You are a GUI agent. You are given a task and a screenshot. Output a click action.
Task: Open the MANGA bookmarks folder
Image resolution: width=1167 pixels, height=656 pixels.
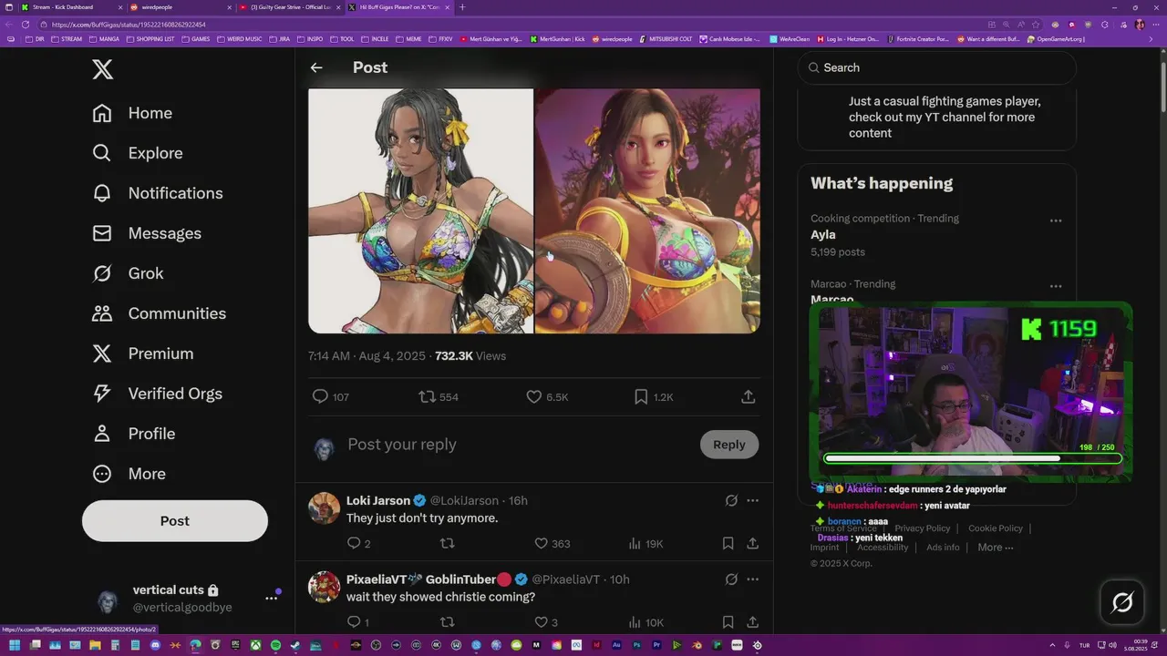coord(104,39)
